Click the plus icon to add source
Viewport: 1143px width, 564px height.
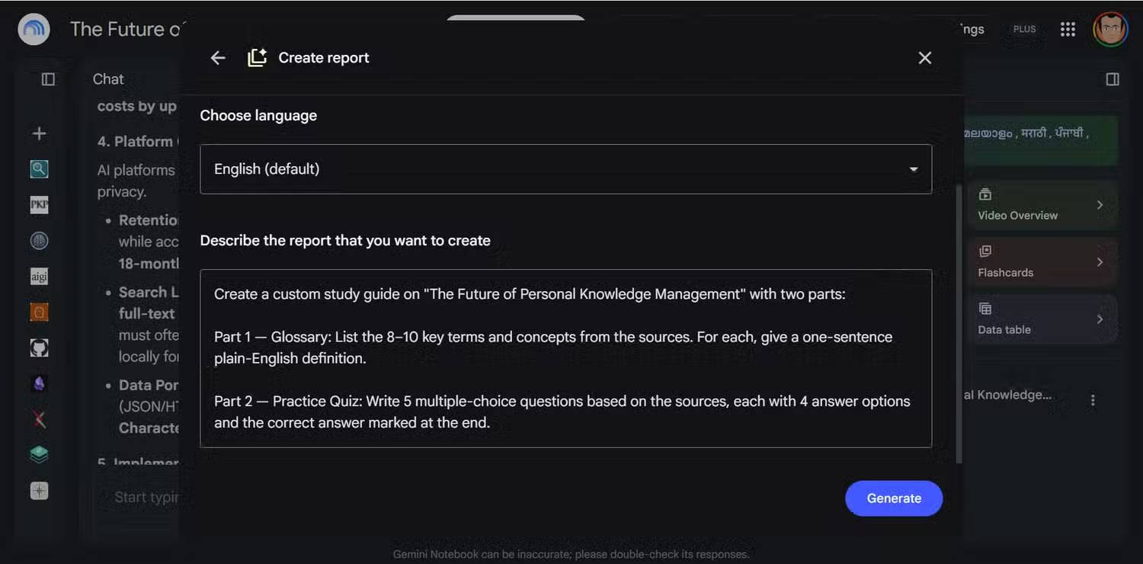[x=39, y=133]
